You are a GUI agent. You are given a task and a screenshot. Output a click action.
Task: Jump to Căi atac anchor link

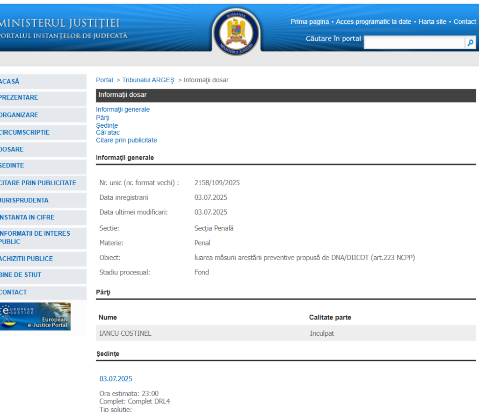108,132
